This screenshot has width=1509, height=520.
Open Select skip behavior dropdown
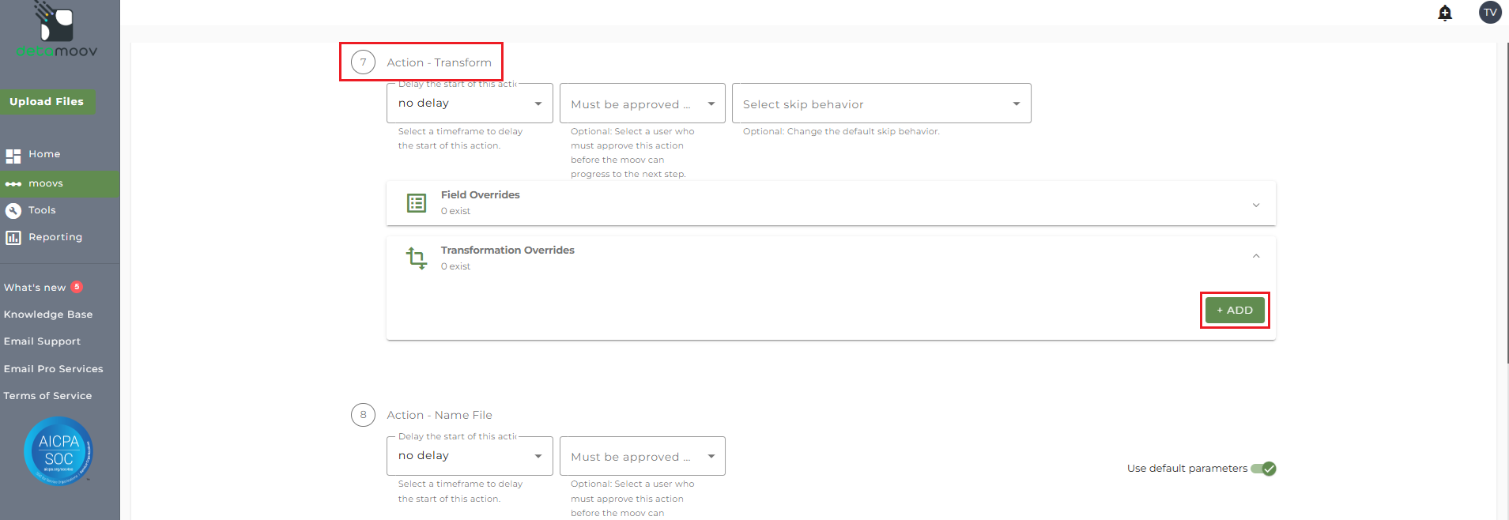[881, 104]
